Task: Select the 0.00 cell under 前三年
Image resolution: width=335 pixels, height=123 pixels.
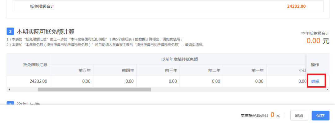Action: click(x=158, y=81)
